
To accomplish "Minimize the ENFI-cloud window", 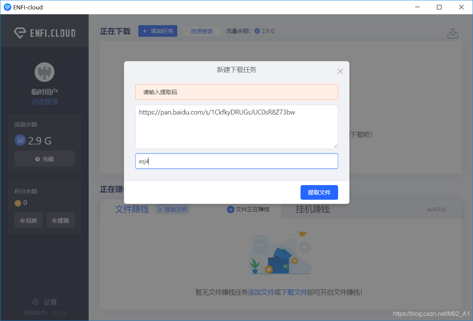I will pyautogui.click(x=417, y=7).
